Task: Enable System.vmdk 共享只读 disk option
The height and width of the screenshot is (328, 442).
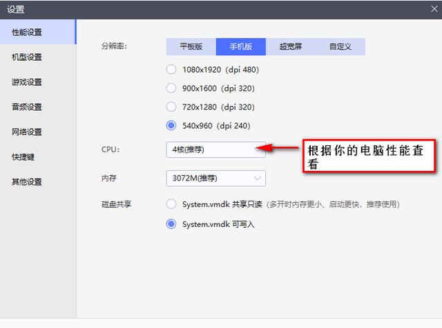Action: [x=172, y=204]
